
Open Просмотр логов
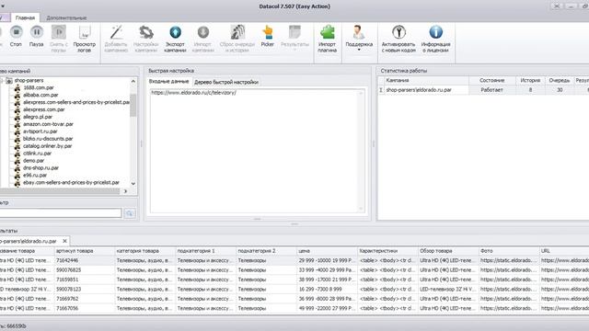[x=85, y=39]
